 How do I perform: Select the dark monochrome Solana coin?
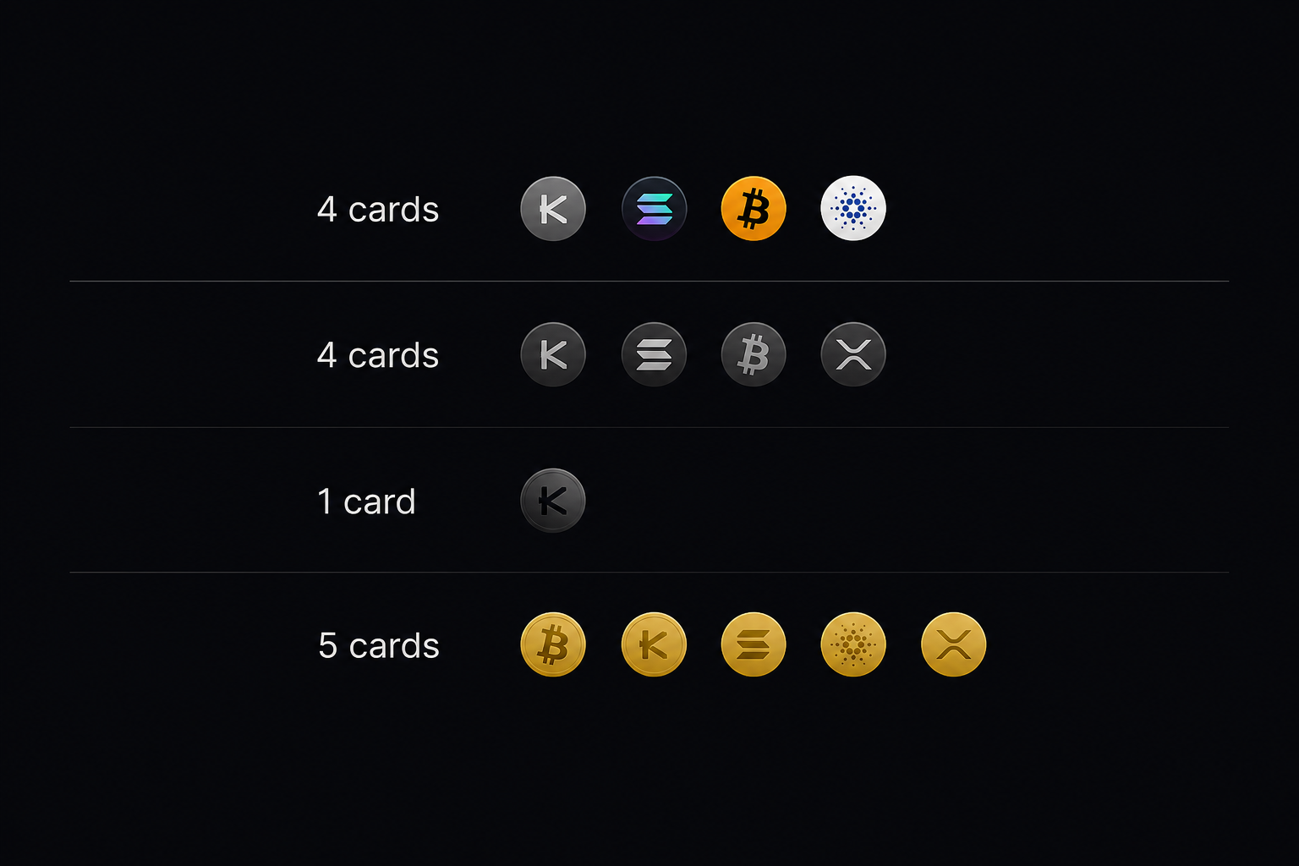coord(654,354)
